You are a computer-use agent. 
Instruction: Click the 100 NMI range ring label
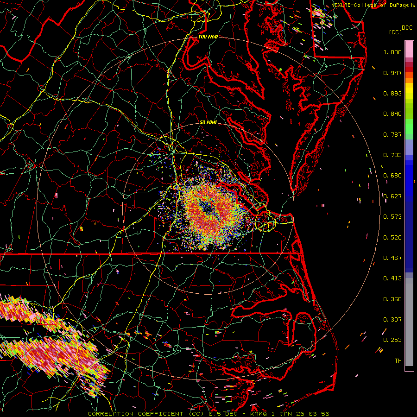[208, 37]
